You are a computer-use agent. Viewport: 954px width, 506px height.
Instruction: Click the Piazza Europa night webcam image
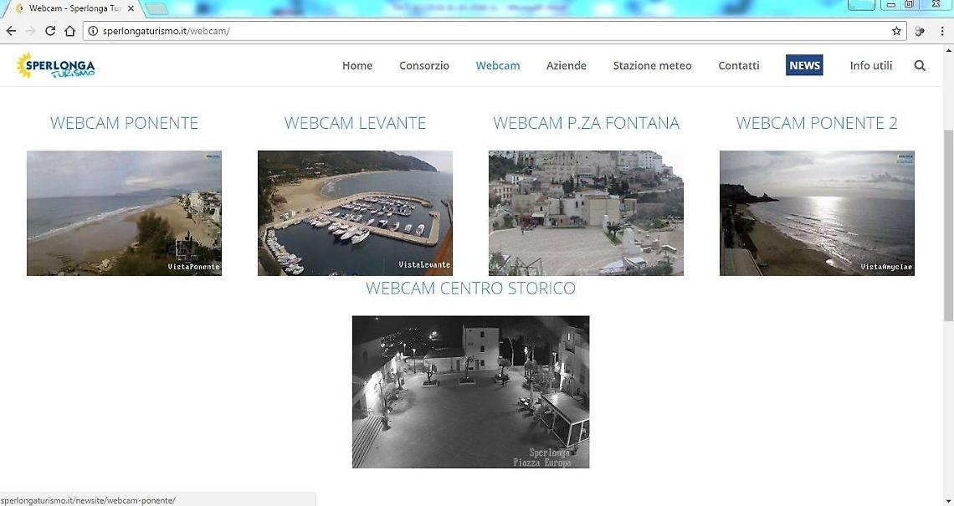click(470, 391)
